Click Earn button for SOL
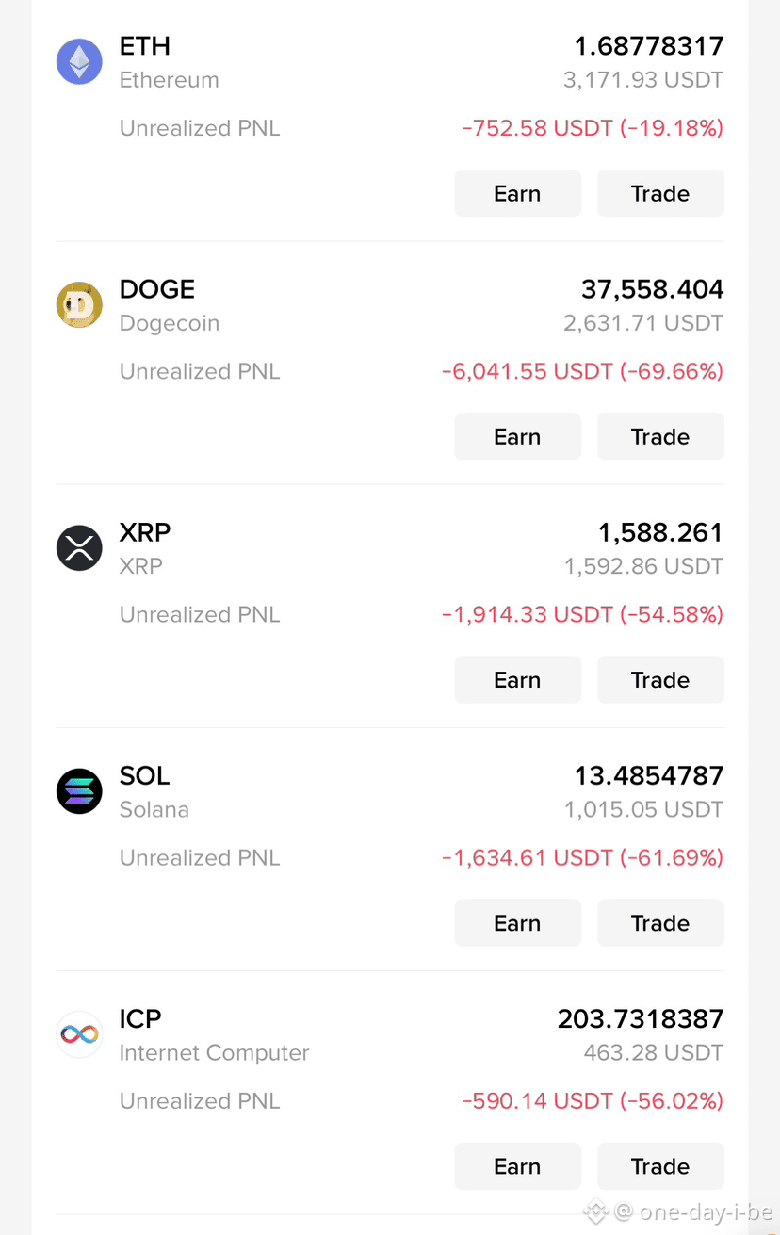 click(518, 922)
